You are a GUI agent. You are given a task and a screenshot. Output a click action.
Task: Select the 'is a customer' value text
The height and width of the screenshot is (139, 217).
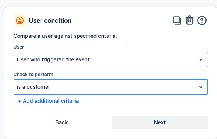tap(34, 87)
